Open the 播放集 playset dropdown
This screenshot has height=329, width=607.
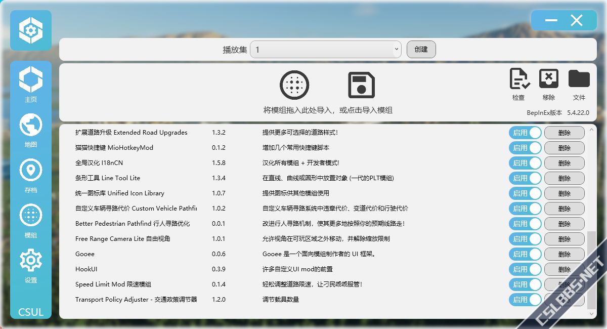pyautogui.click(x=326, y=50)
